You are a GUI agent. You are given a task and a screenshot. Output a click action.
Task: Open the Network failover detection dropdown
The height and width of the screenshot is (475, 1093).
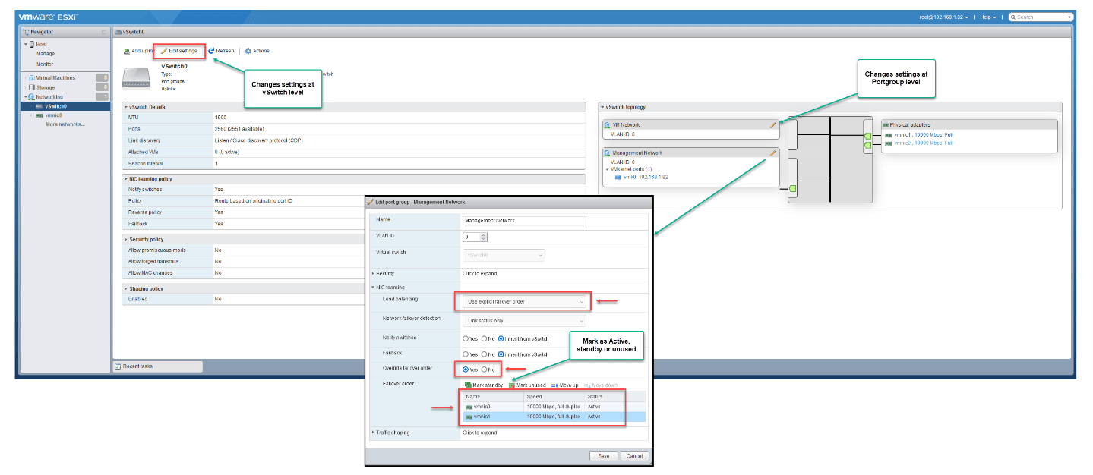point(524,321)
